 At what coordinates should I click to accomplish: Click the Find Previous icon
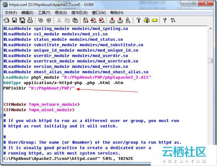pyautogui.click(x=102, y=20)
